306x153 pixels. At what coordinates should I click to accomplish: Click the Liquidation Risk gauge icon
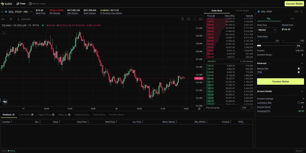click(x=299, y=103)
